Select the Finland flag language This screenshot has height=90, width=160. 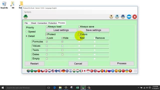[x=56, y=71]
